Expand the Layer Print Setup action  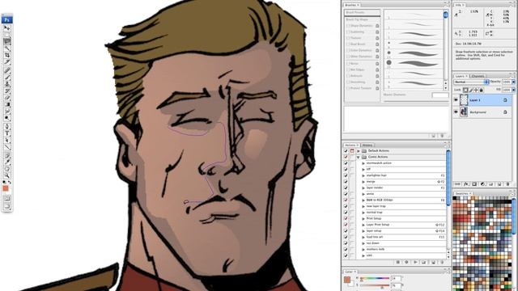363,225
